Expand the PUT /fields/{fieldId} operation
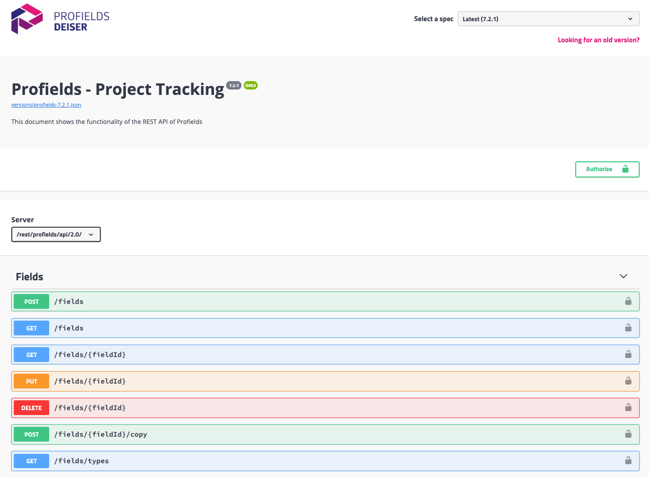 coord(325,381)
